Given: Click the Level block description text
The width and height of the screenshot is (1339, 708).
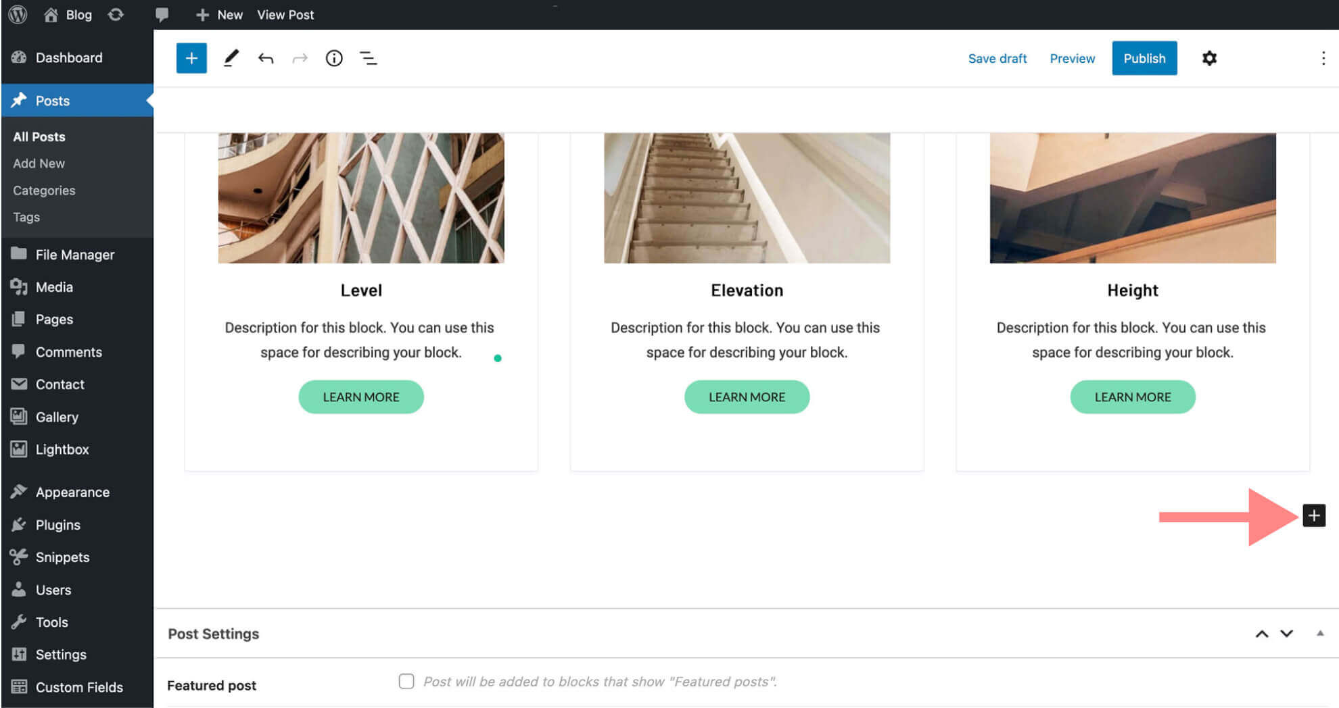Looking at the screenshot, I should coord(360,340).
